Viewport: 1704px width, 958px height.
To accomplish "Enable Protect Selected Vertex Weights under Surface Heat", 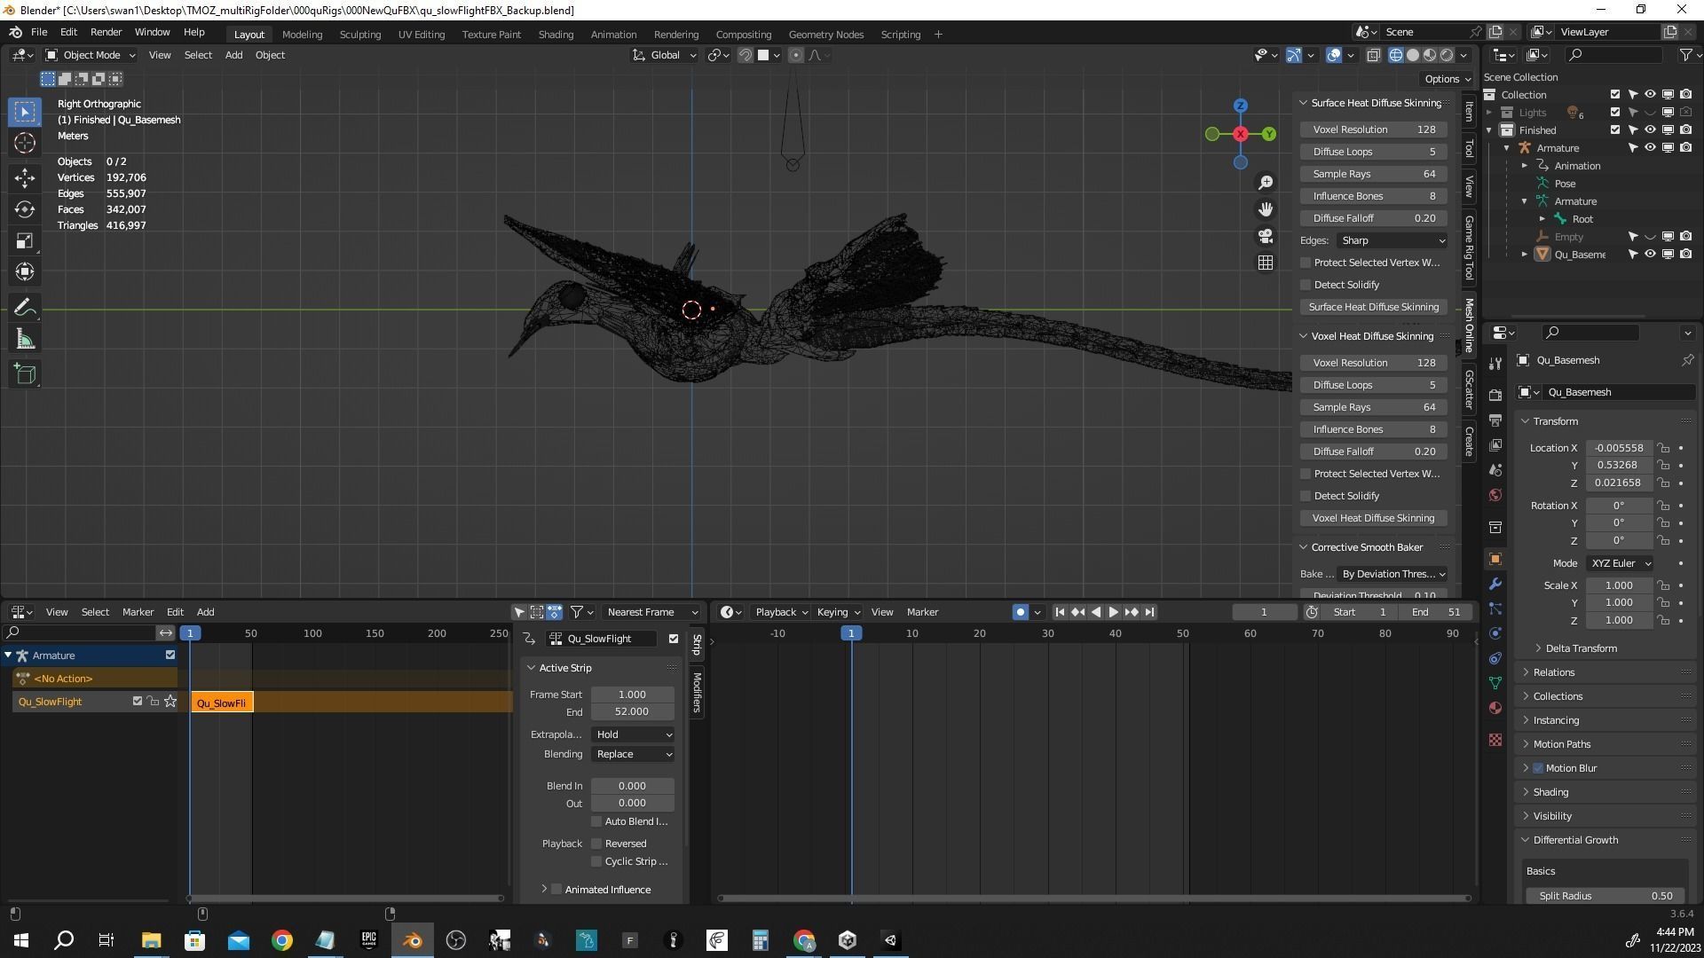I will click(x=1306, y=263).
